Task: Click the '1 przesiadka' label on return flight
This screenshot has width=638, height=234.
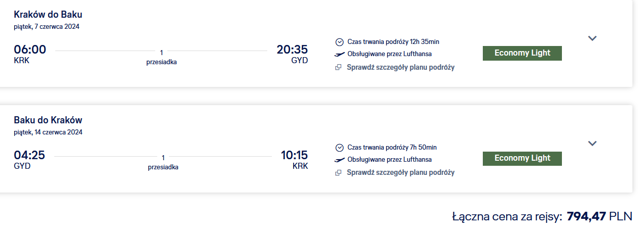Action: 163,162
